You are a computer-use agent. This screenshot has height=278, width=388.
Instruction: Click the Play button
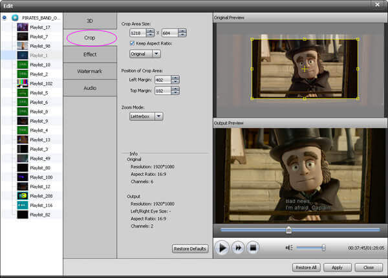point(222,248)
